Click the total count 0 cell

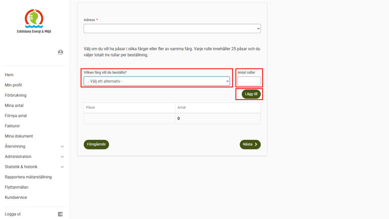pos(218,118)
